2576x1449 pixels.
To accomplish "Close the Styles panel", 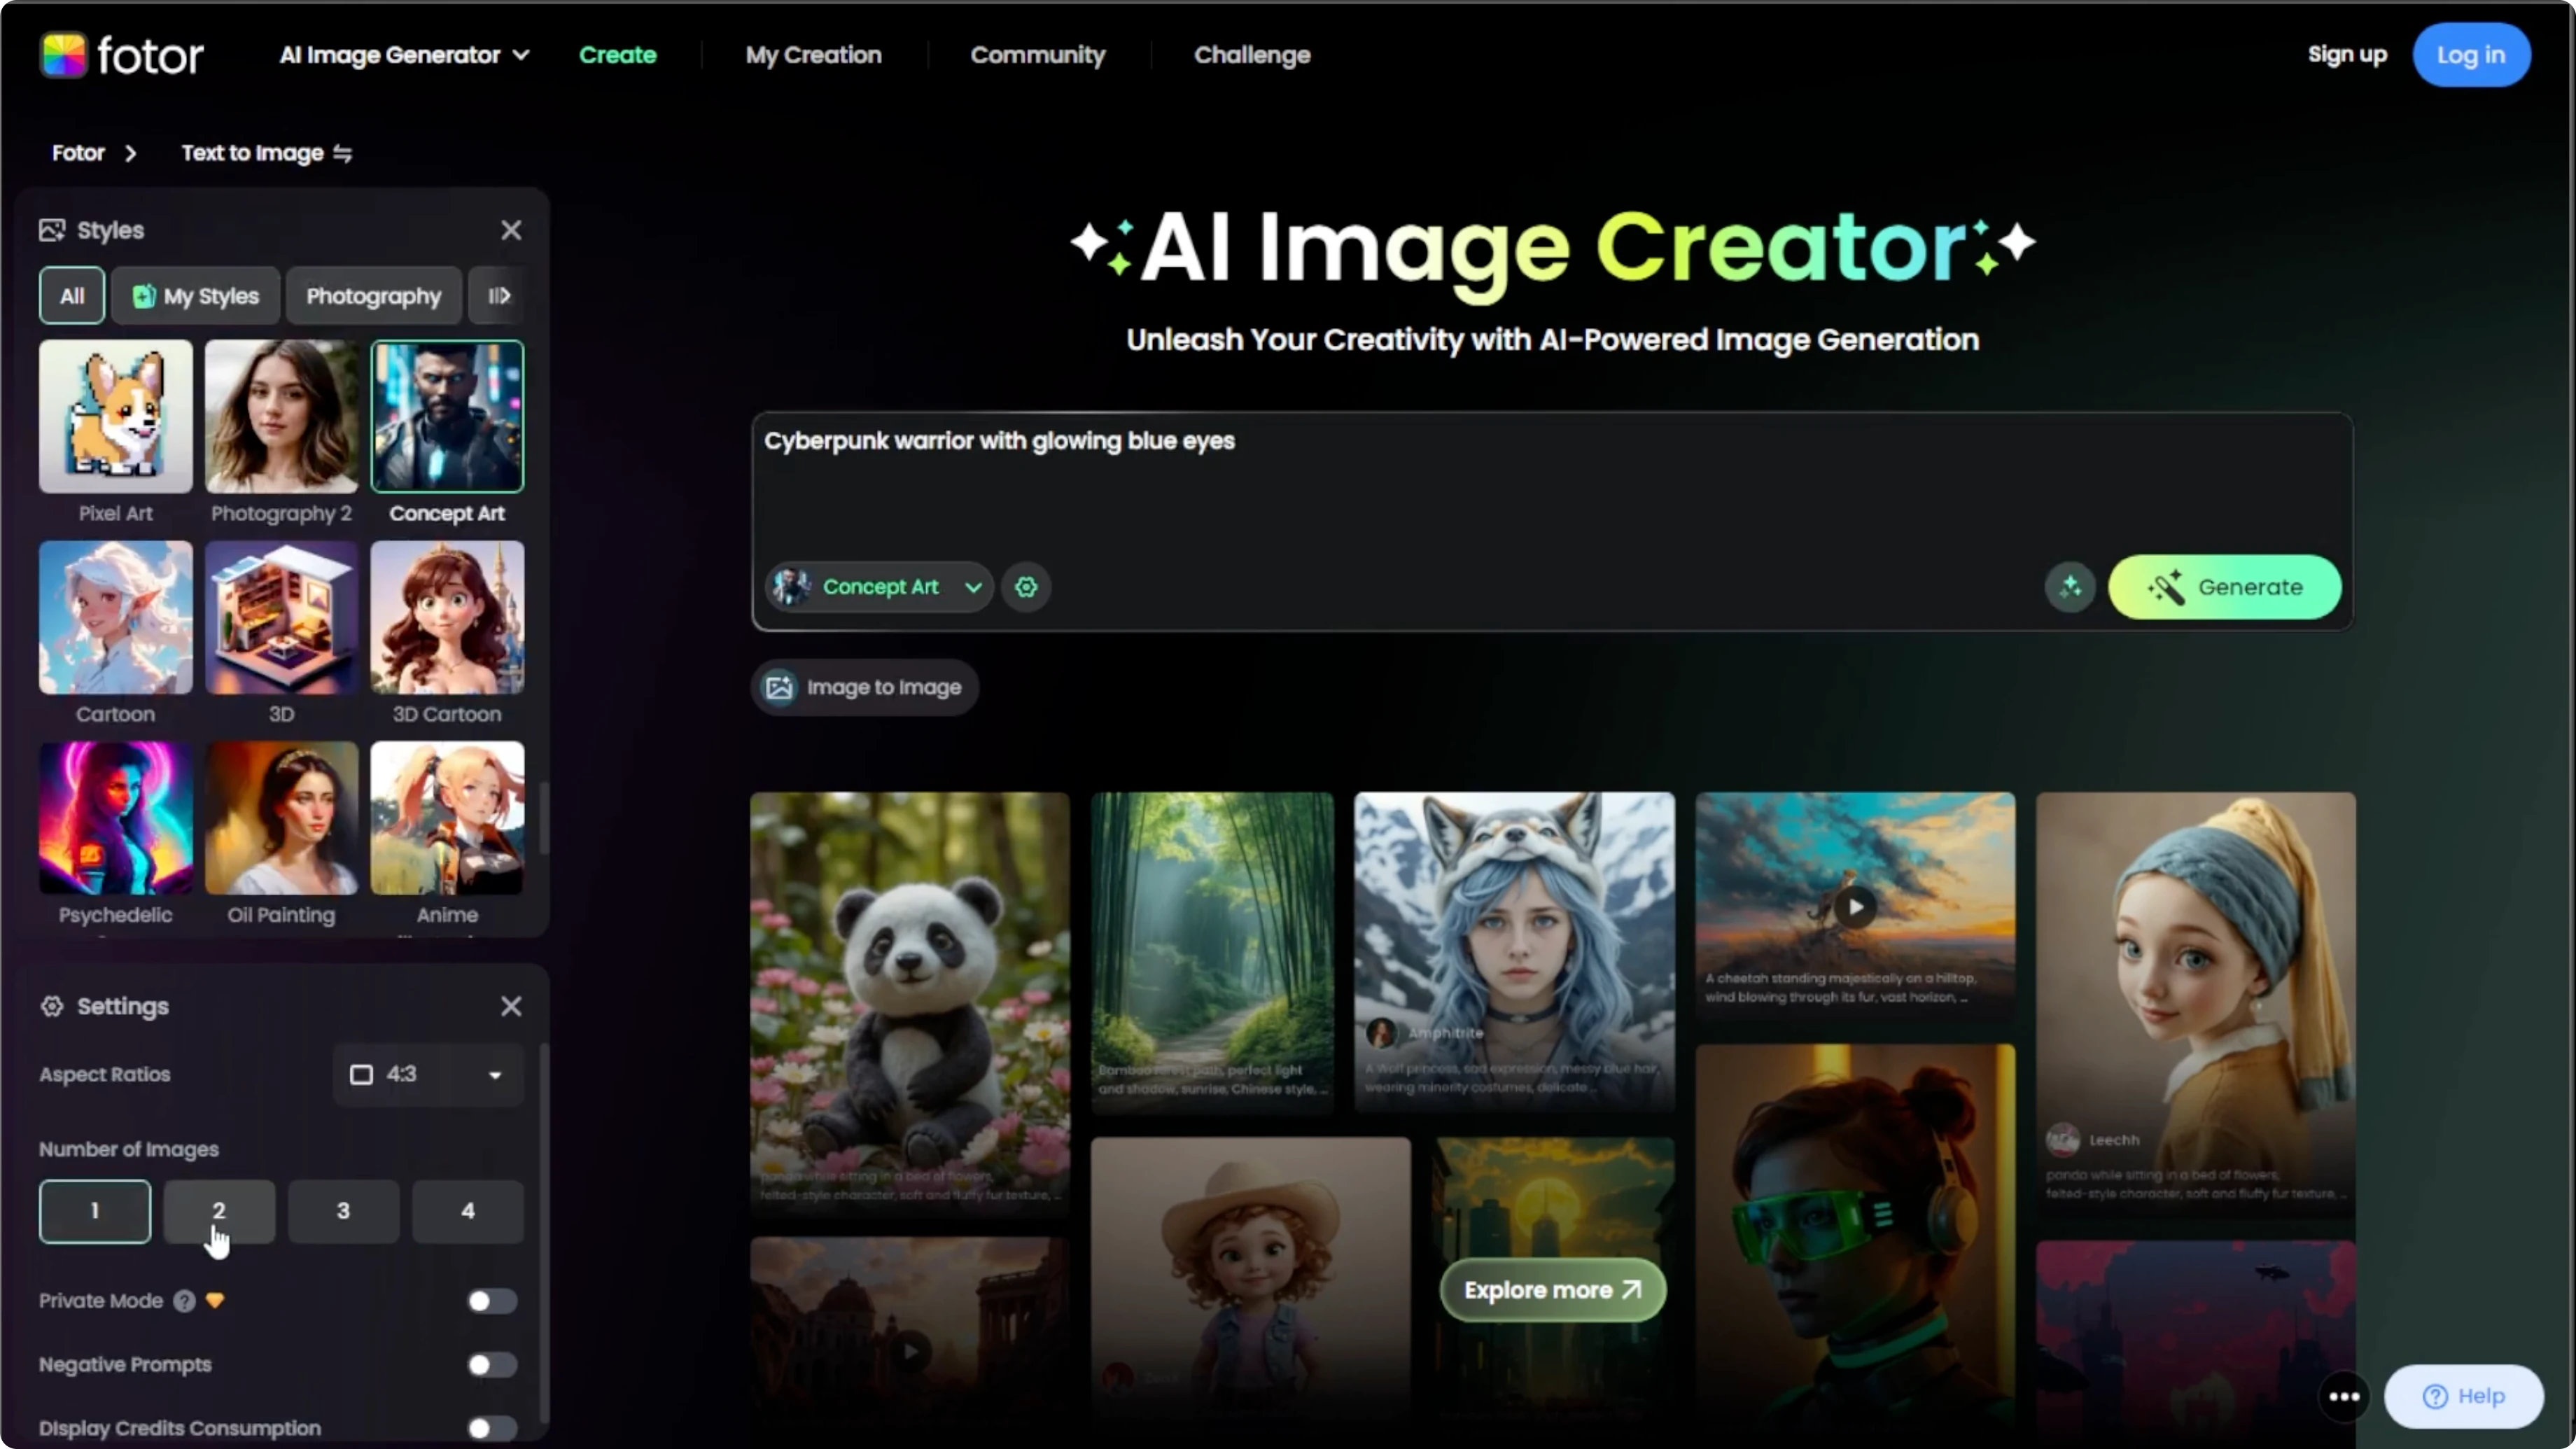I will 511,230.
